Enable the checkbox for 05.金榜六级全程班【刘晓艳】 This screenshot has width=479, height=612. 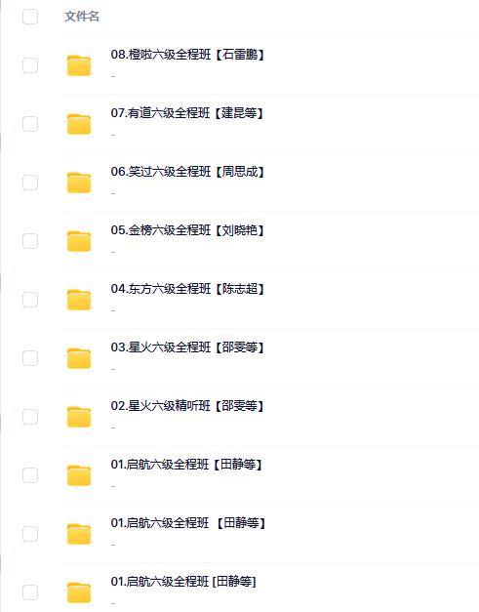pyautogui.click(x=30, y=241)
